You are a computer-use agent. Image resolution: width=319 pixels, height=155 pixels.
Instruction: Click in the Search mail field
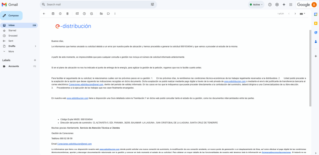point(96,5)
